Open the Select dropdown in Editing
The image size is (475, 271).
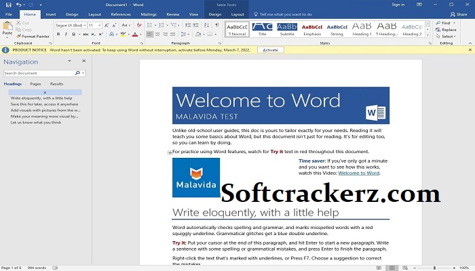(x=446, y=37)
